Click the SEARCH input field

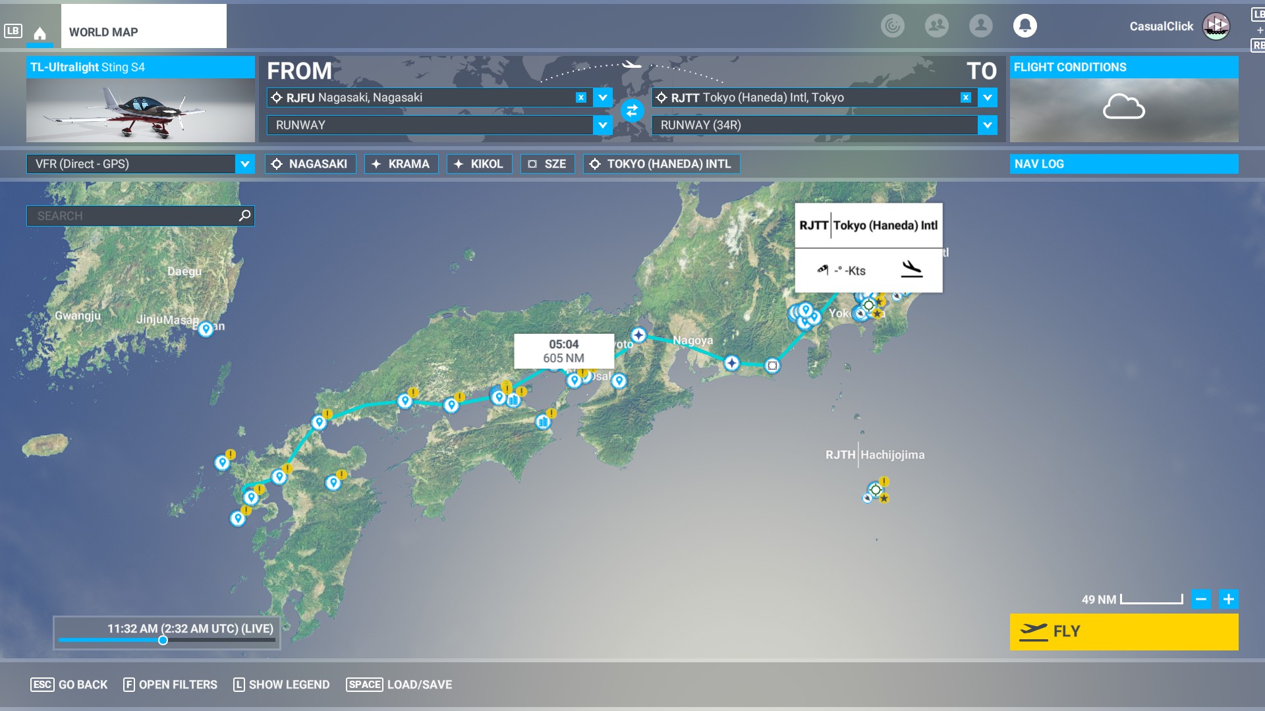pyautogui.click(x=132, y=216)
